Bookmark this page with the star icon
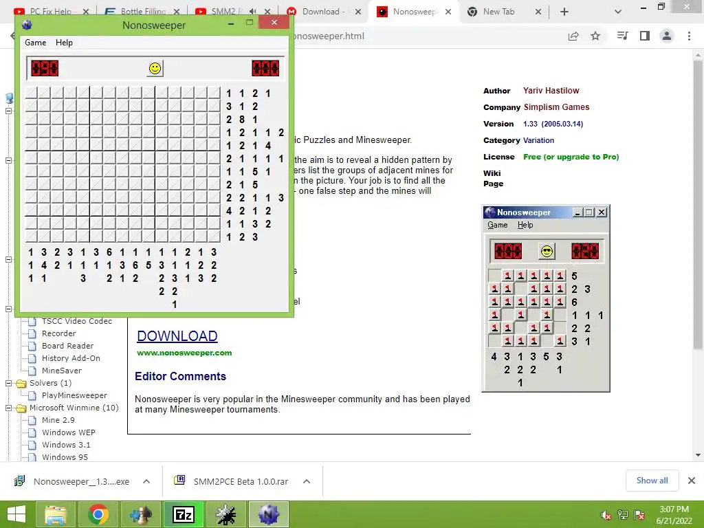Screen dimensions: 704x528 595,36
